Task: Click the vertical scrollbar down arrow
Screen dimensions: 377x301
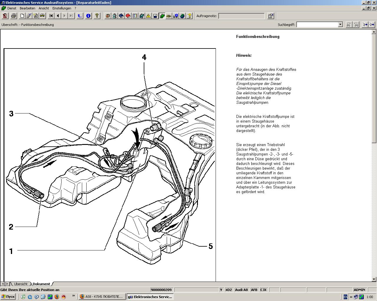Action: coord(374,279)
